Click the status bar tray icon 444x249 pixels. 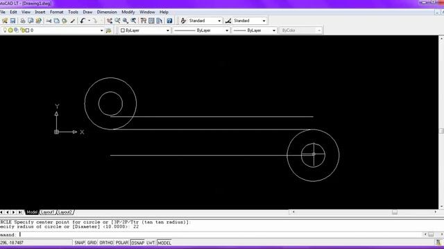(438, 243)
